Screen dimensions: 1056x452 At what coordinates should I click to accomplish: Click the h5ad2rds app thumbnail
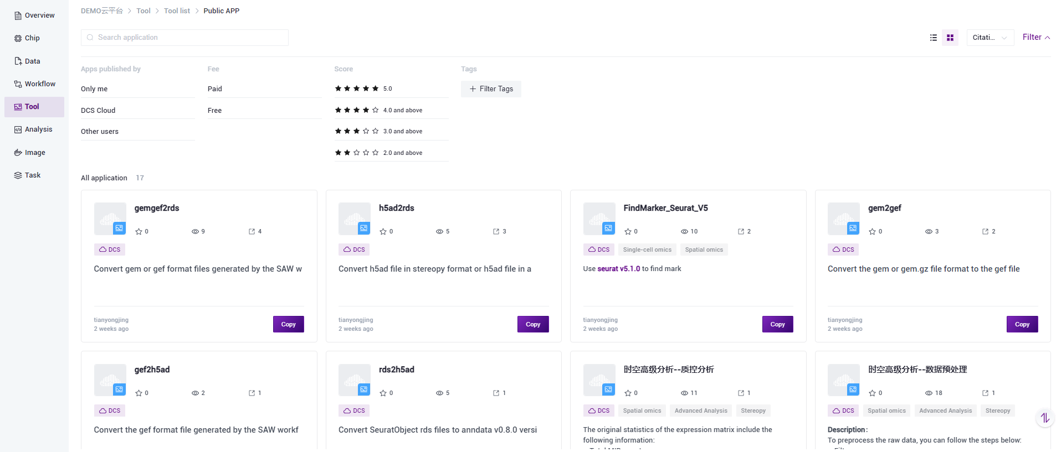tap(355, 219)
